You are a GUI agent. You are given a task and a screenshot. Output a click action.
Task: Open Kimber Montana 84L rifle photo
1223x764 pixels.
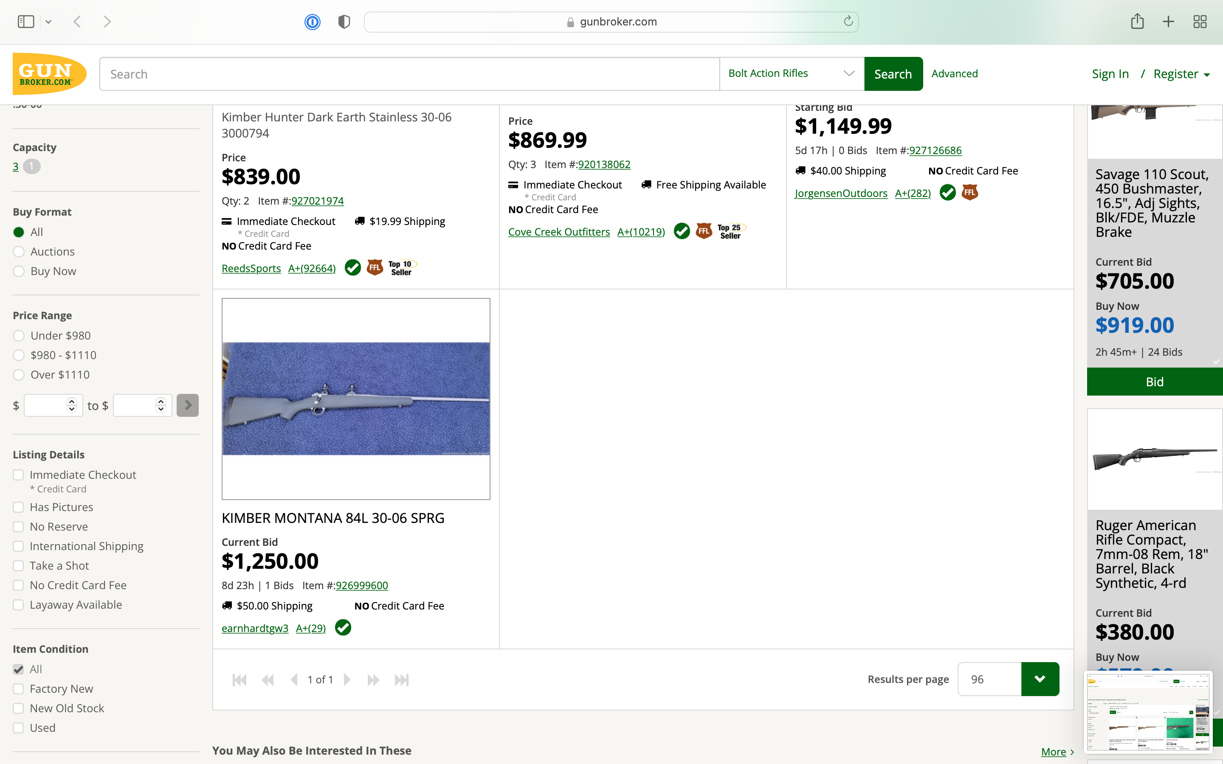pyautogui.click(x=356, y=399)
